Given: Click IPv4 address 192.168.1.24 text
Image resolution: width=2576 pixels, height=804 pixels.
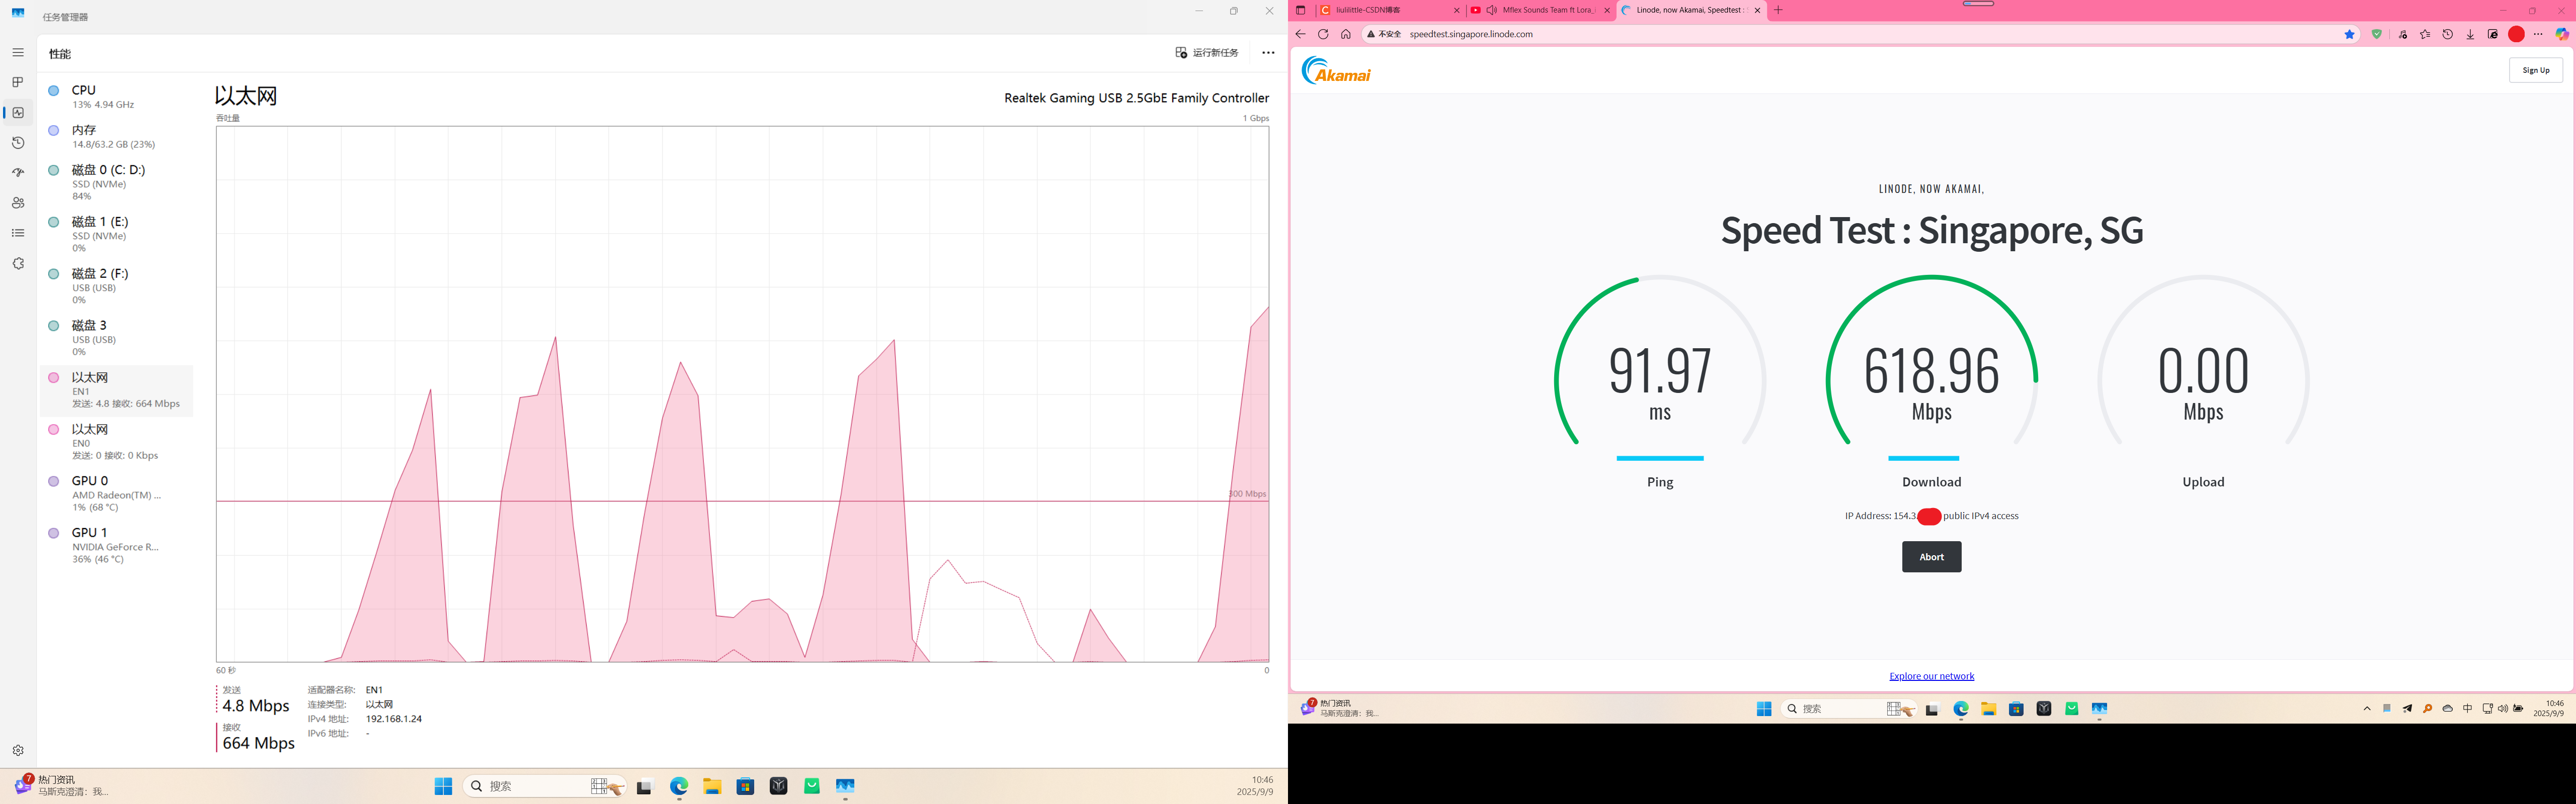Looking at the screenshot, I should click(x=394, y=719).
